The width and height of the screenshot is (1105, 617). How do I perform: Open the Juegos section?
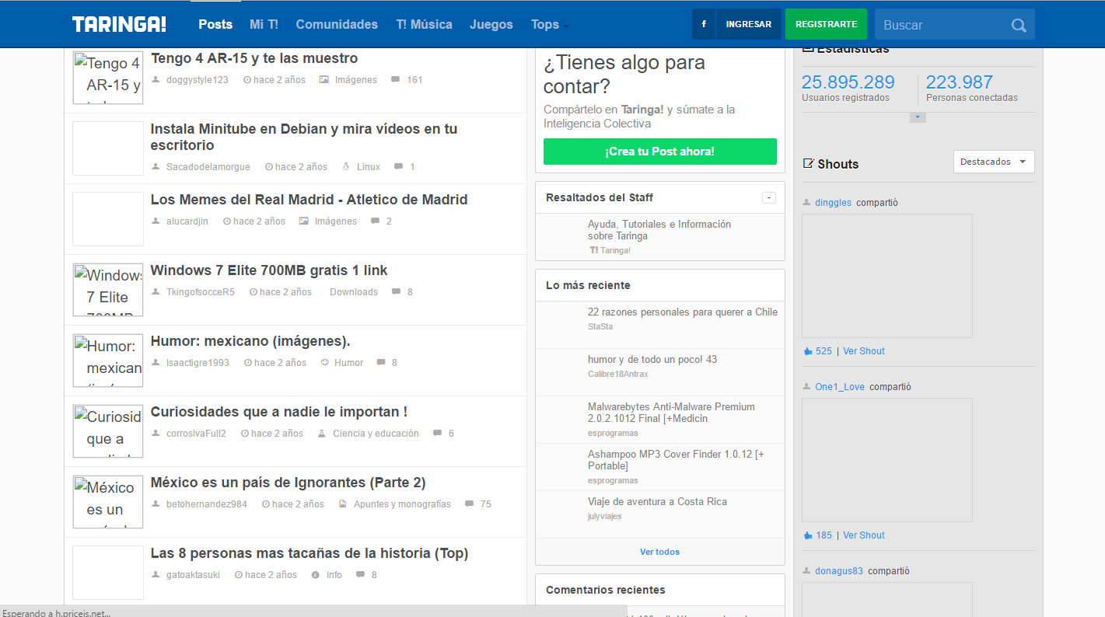pyautogui.click(x=491, y=24)
